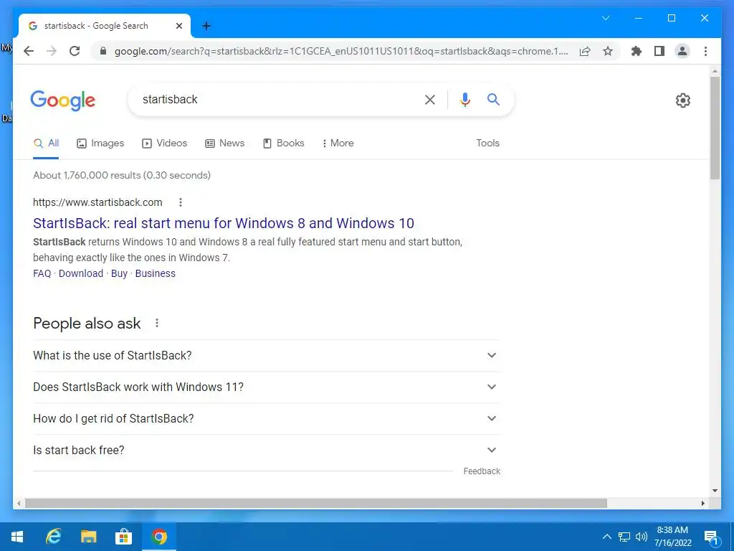Open the More search categories menu

click(338, 143)
